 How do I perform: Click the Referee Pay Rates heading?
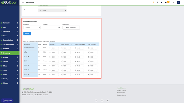coord(30,22)
